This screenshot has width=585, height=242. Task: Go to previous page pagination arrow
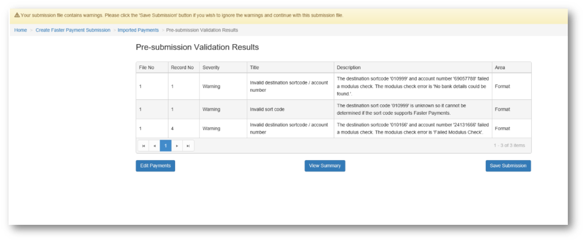[x=154, y=146]
